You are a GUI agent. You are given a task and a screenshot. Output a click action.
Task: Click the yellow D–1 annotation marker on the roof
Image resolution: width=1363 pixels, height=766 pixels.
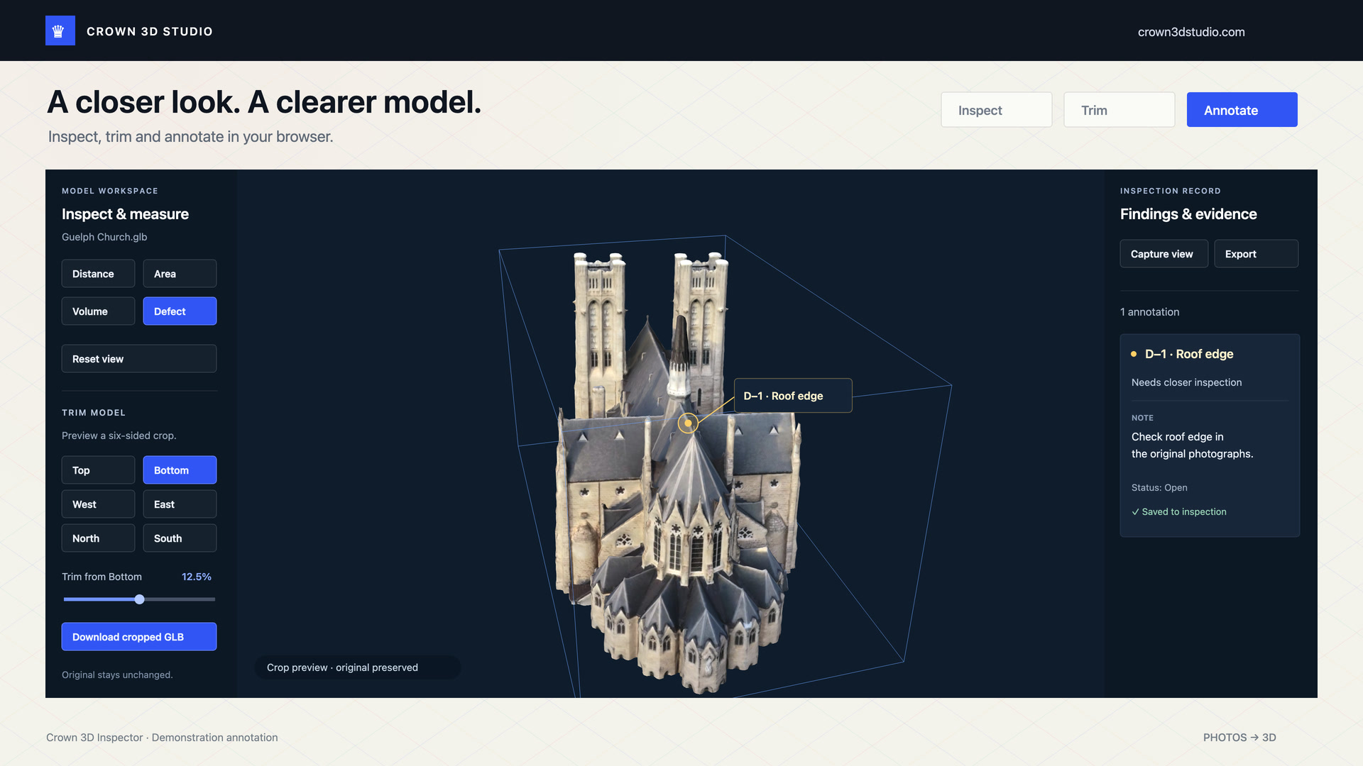click(x=688, y=423)
